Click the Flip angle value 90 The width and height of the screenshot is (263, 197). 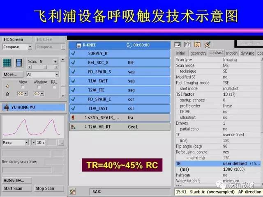point(225,146)
